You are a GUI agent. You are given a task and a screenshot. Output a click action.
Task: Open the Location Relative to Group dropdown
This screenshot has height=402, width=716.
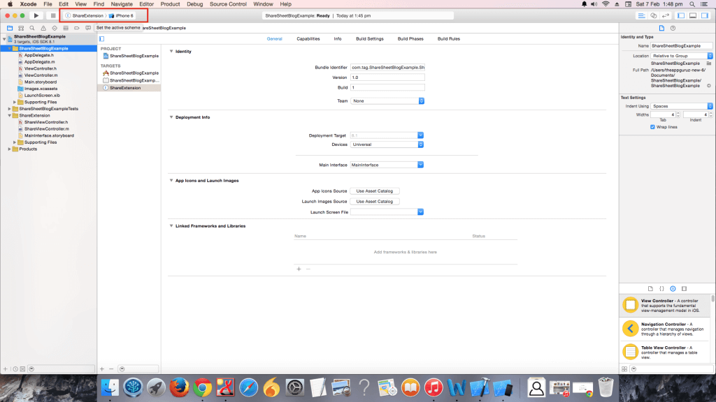point(681,56)
